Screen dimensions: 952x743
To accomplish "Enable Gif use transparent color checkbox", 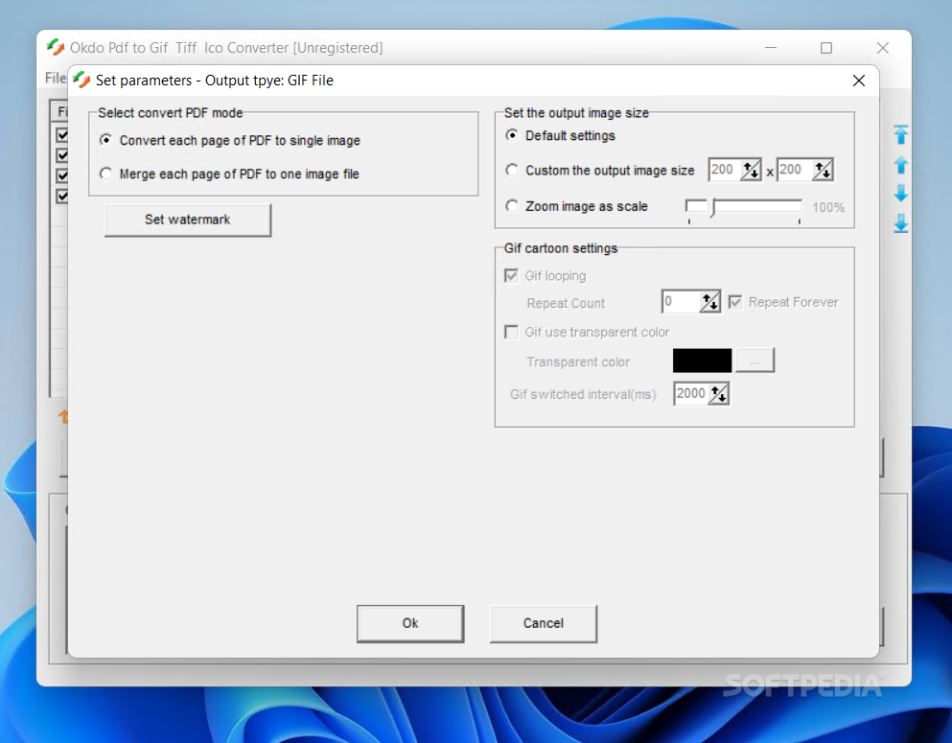I will pyautogui.click(x=511, y=332).
